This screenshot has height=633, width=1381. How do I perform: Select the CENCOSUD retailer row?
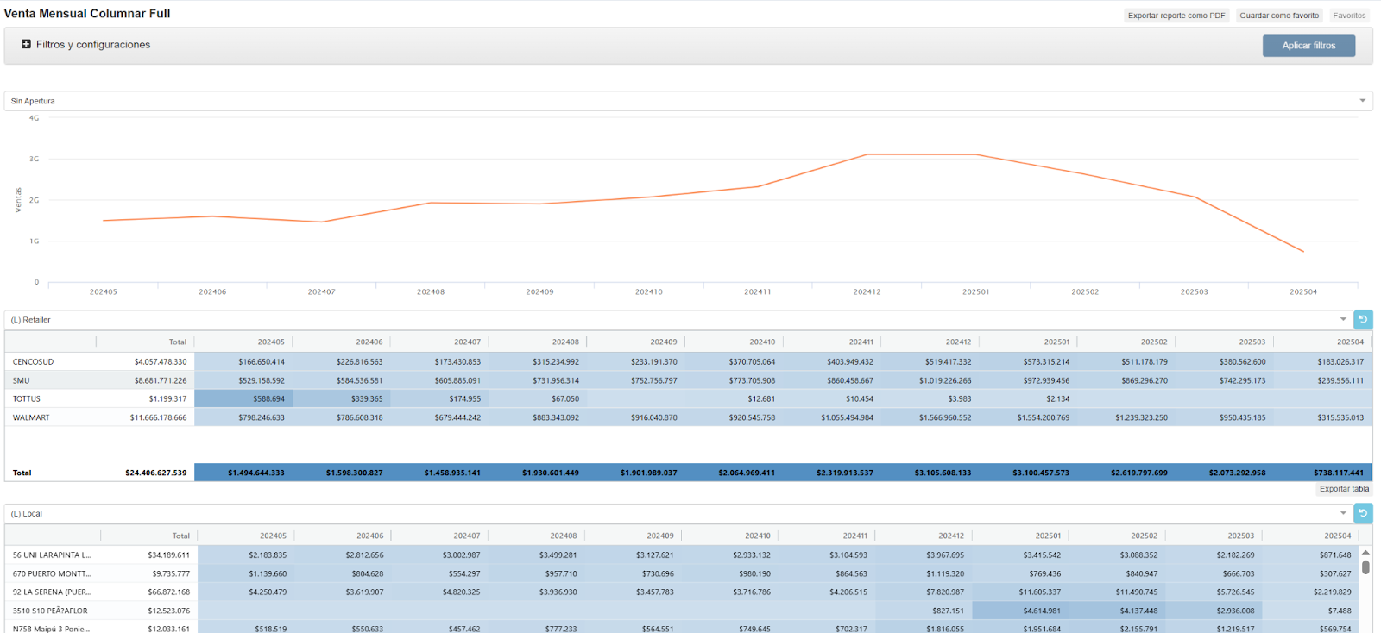click(33, 362)
